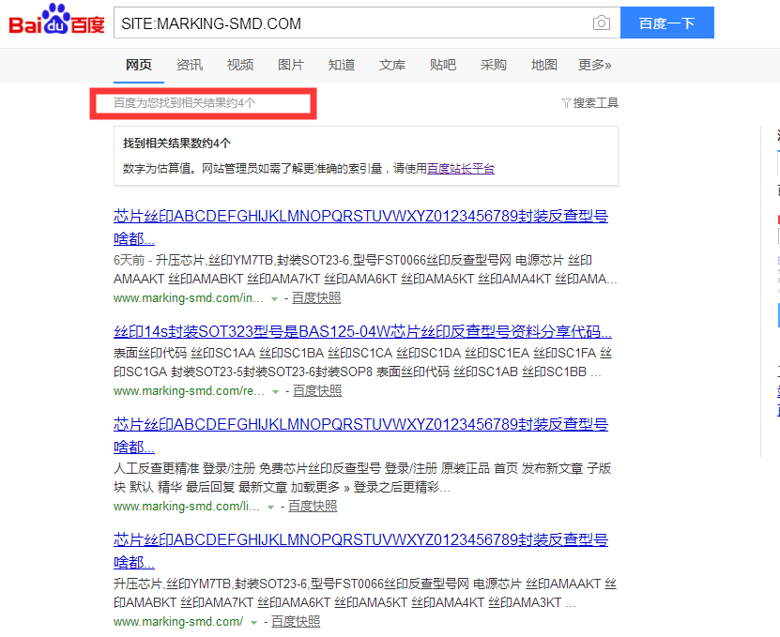Image resolution: width=780 pixels, height=637 pixels.
Task: Open 百度快照 for www.marking-smd.com/ result
Action: pyautogui.click(x=296, y=622)
